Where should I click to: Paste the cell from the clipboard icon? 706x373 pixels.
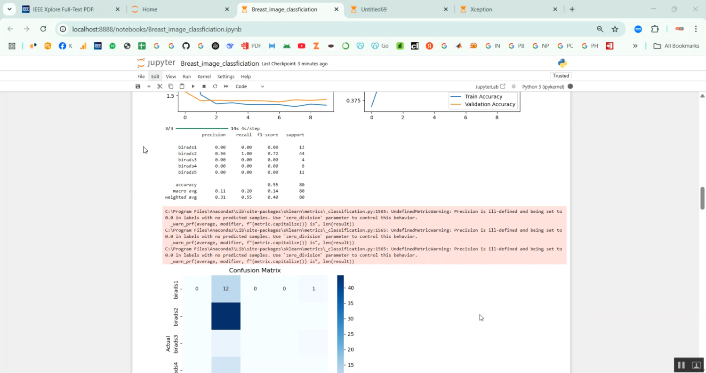pos(182,86)
